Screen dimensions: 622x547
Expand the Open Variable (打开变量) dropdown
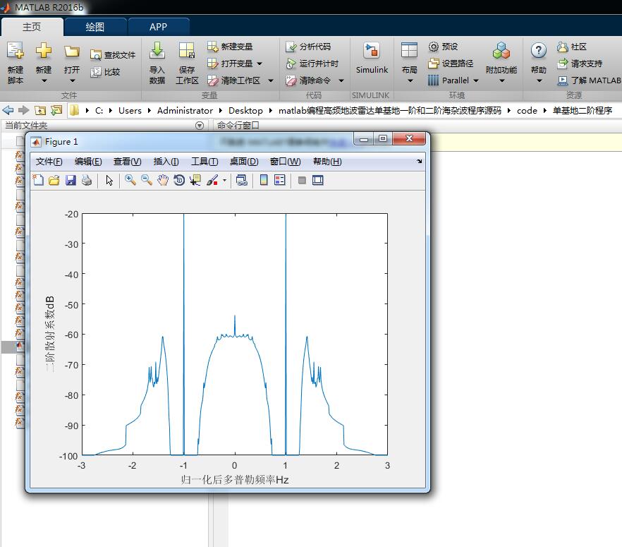coord(260,64)
